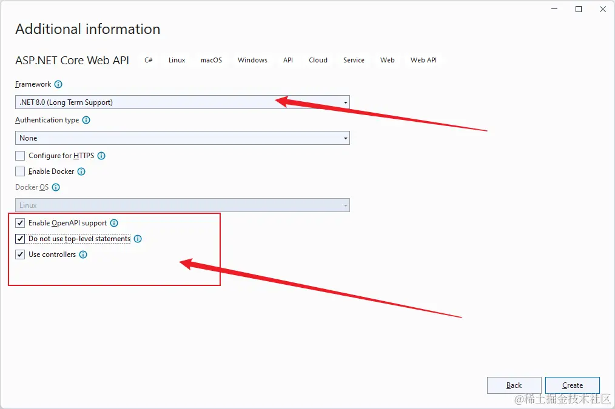Viewport: 615px width, 409px height.
Task: Click the Configure for HTTPS info icon
Action: pos(101,156)
